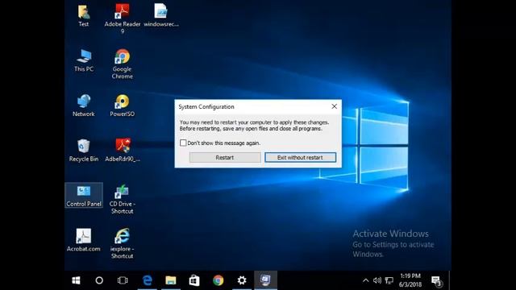Open File Explorer from taskbar
The image size is (516, 290).
(171, 280)
